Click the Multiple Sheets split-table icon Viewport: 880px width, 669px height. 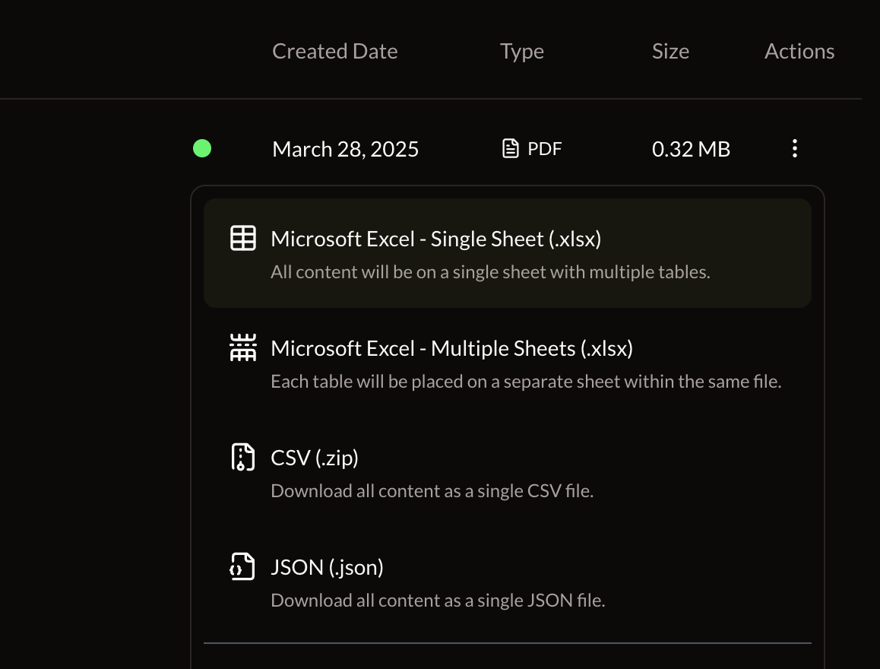(x=243, y=348)
